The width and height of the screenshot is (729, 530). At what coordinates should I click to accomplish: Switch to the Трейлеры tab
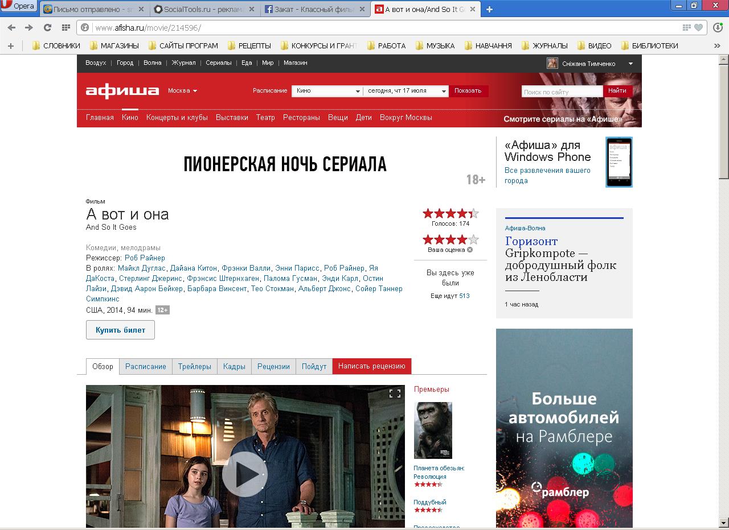coord(195,366)
